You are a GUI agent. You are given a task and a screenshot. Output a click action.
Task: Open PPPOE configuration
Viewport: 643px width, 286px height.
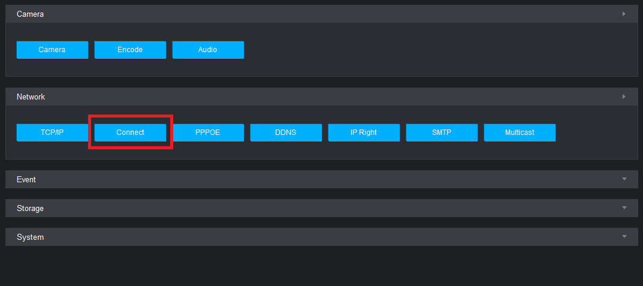click(x=208, y=133)
